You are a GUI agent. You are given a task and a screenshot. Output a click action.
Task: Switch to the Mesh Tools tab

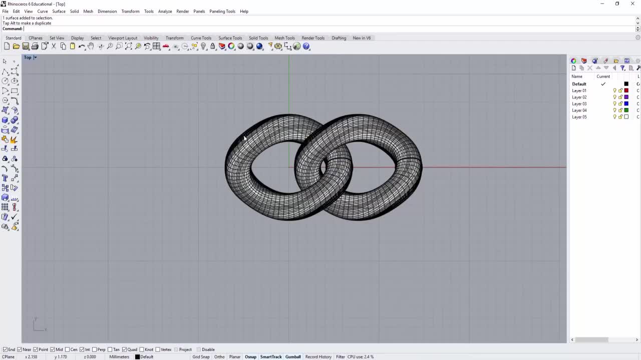284,38
